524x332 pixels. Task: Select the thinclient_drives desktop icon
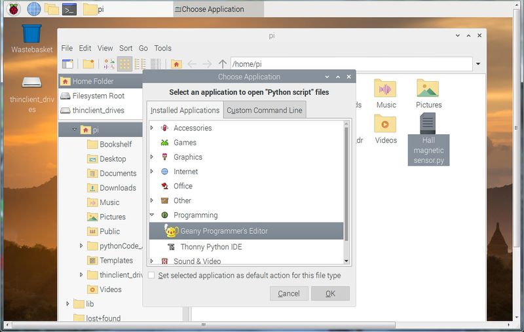[x=31, y=94]
